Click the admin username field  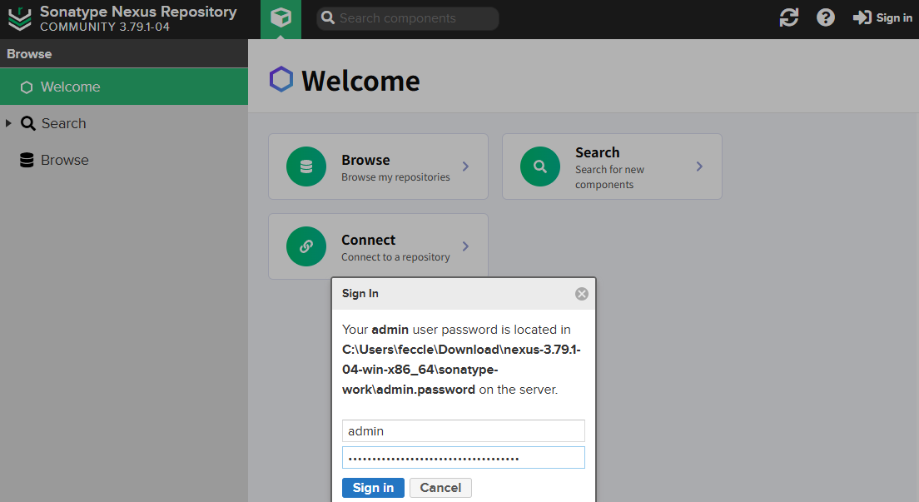tap(463, 431)
